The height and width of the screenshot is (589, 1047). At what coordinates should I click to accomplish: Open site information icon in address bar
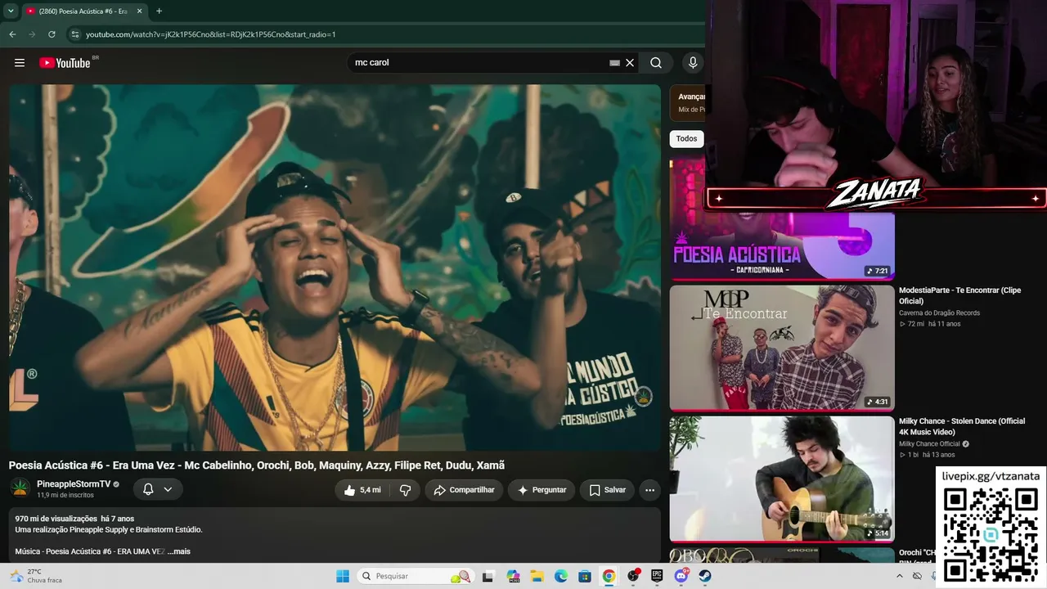click(x=75, y=34)
